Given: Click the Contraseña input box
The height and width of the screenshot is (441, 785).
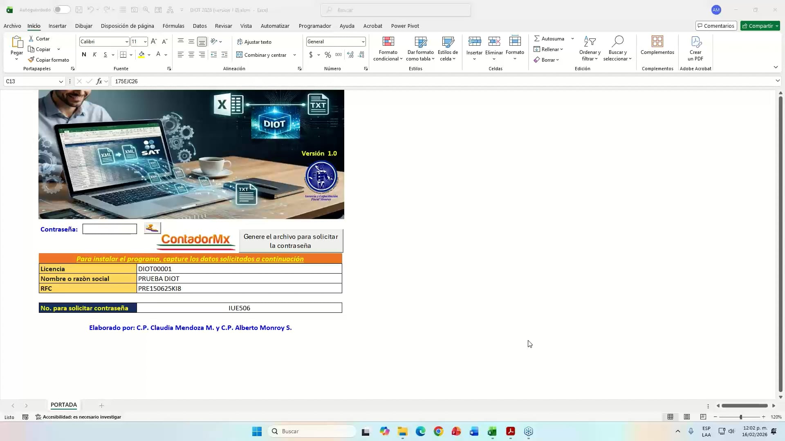Looking at the screenshot, I should pos(110,229).
